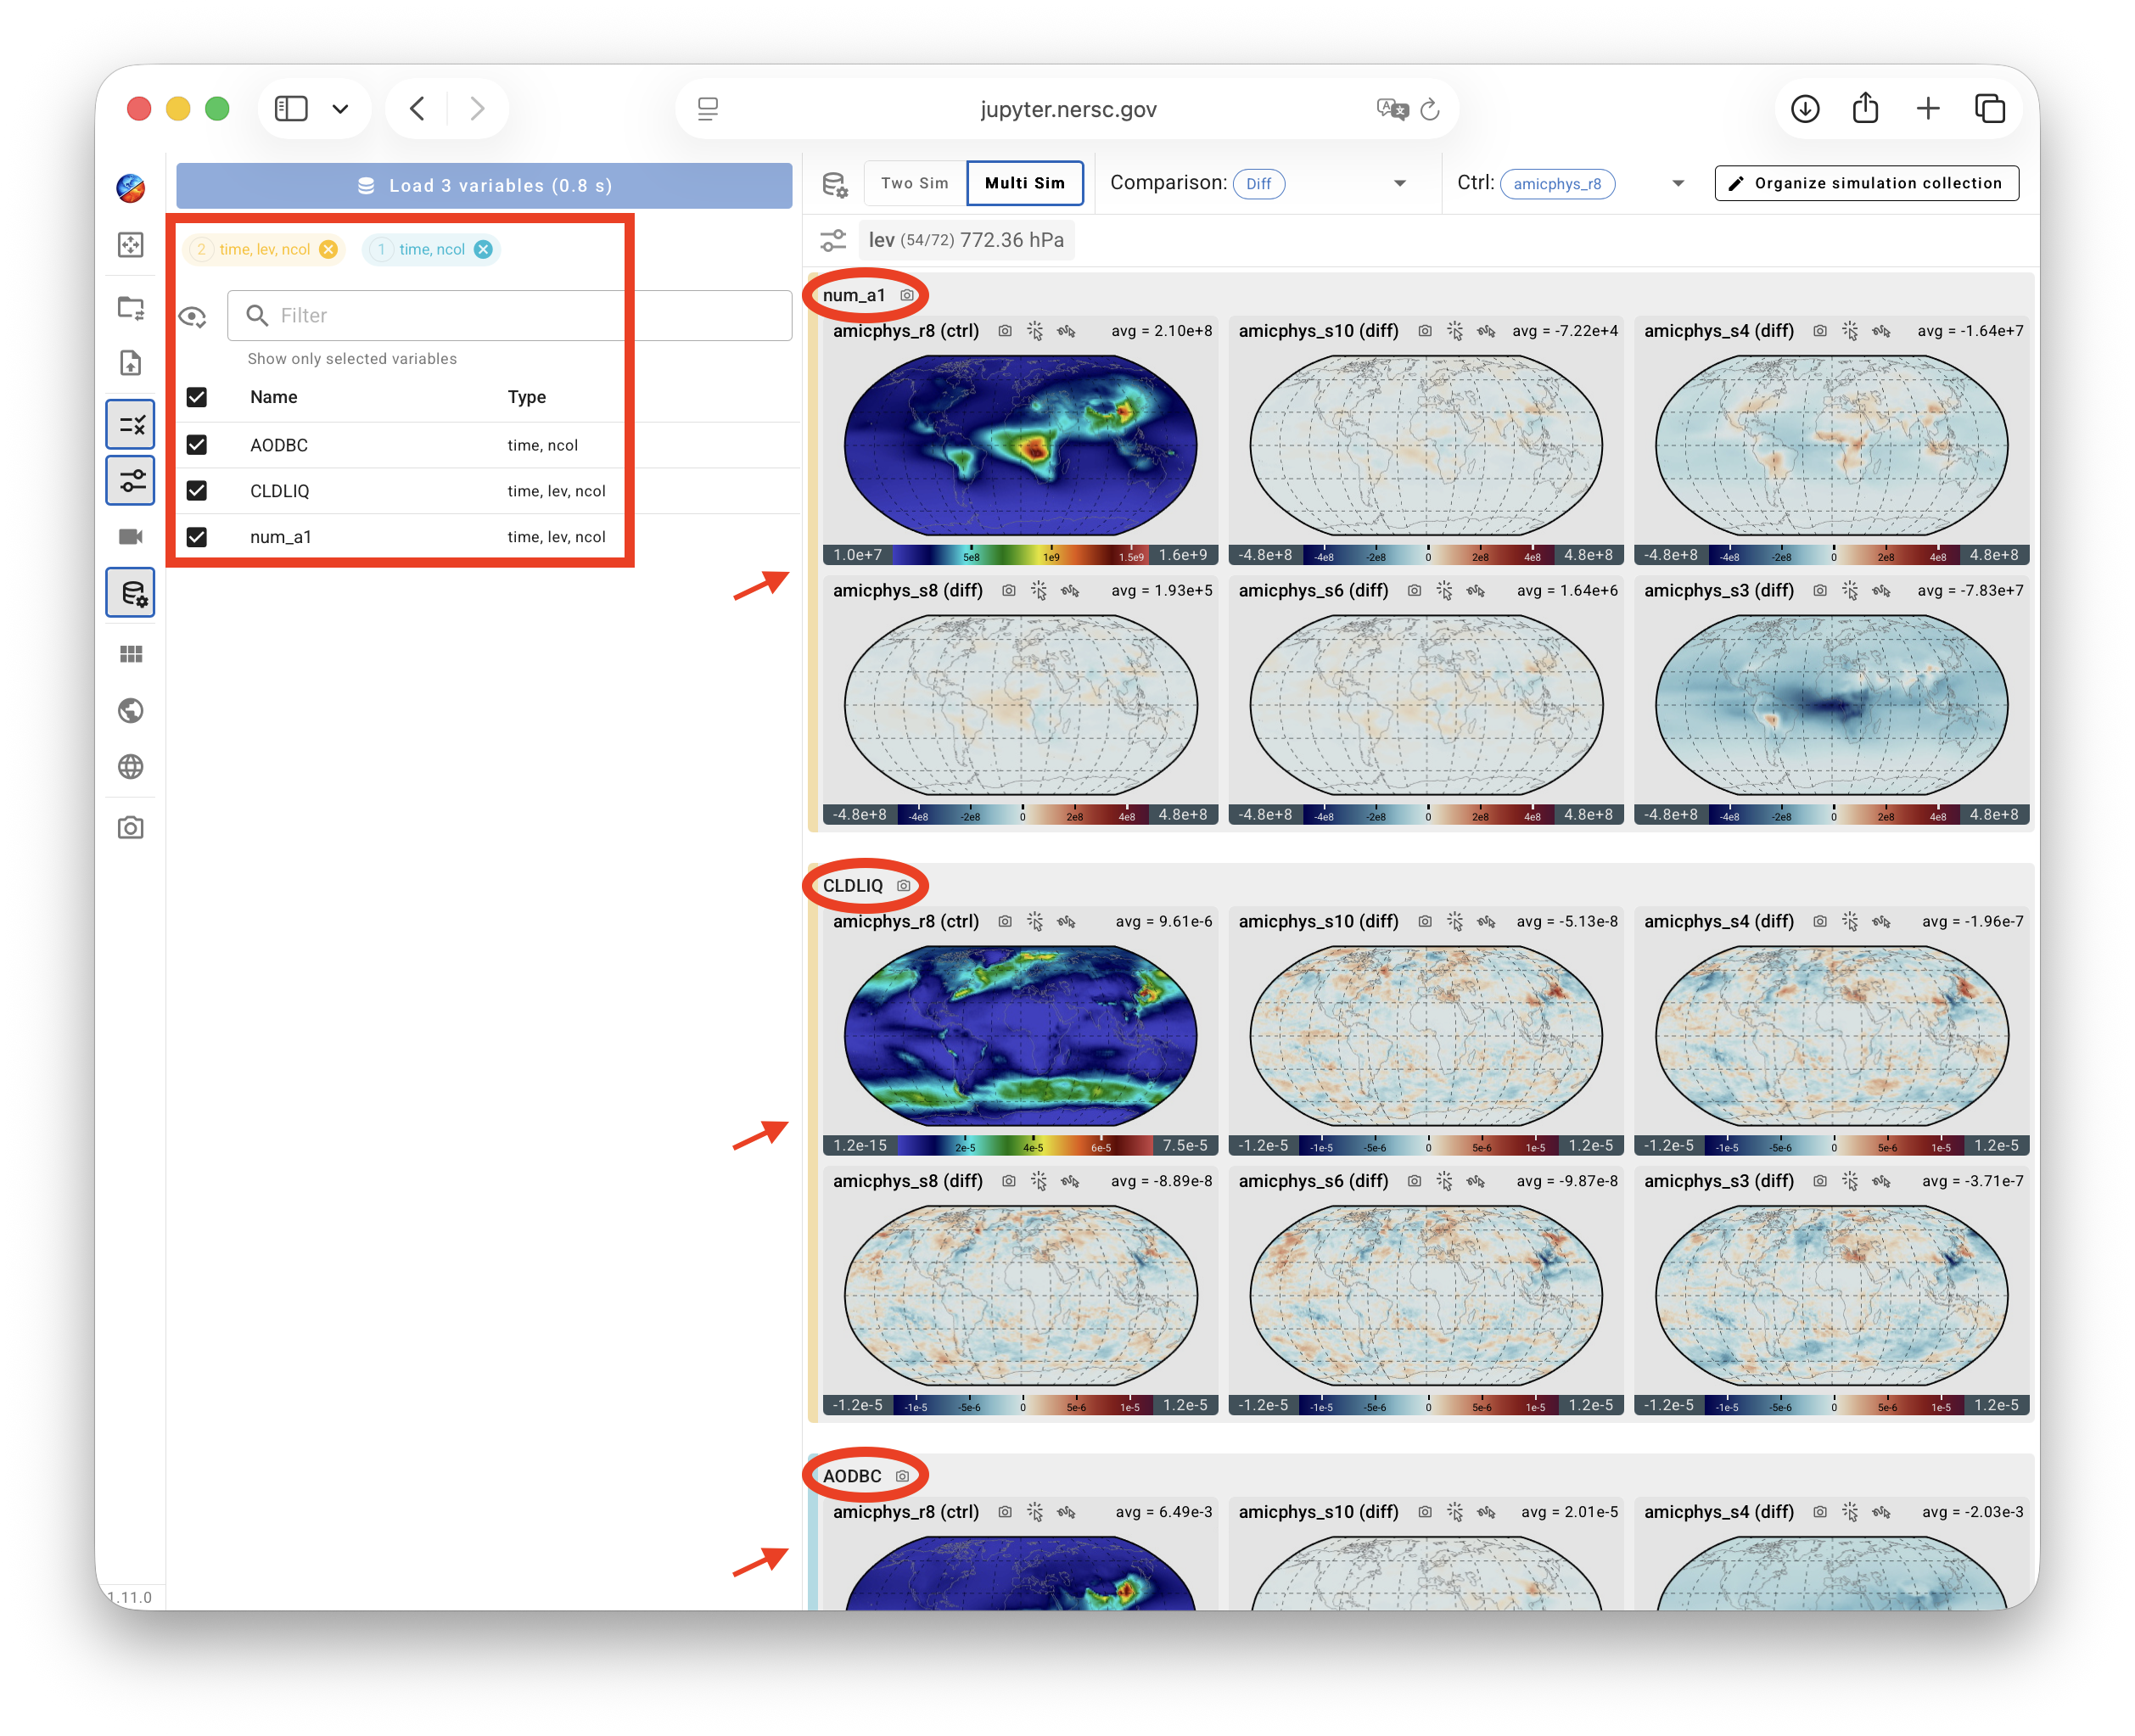Open the video camera animation panel icon
This screenshot has width=2135, height=1736.
tap(131, 537)
